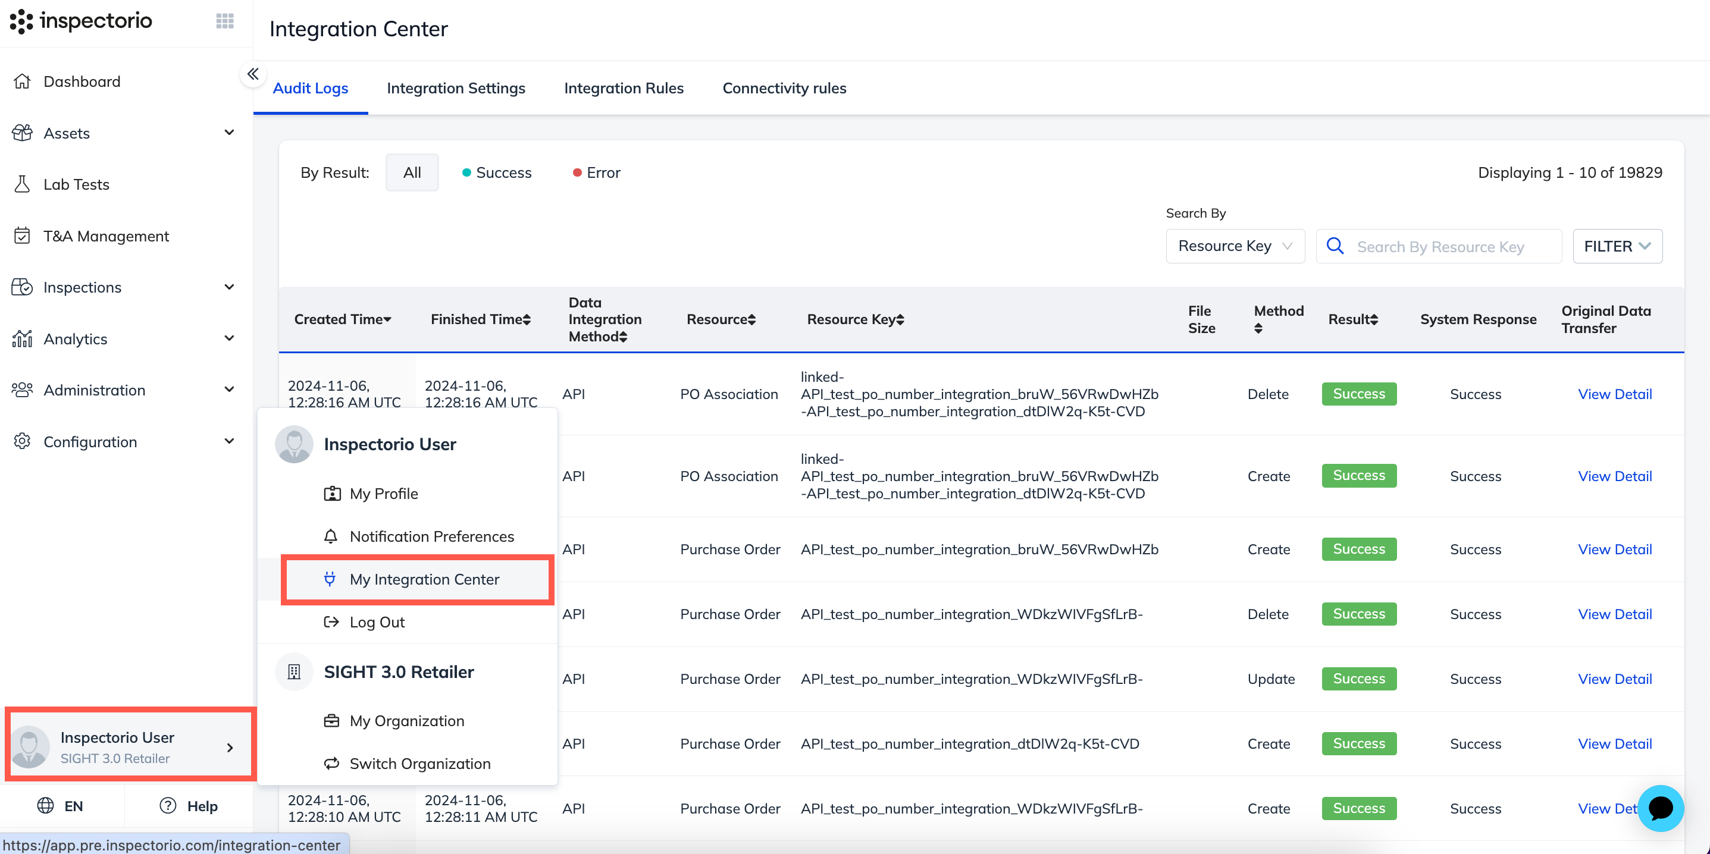Image resolution: width=1710 pixels, height=854 pixels.
Task: Expand the Assets menu
Action: [x=230, y=133]
